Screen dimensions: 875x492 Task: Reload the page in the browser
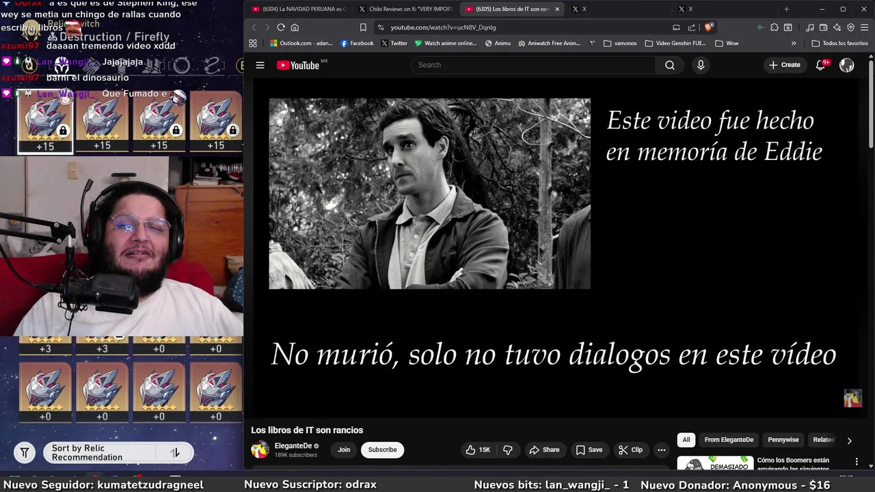(x=281, y=27)
